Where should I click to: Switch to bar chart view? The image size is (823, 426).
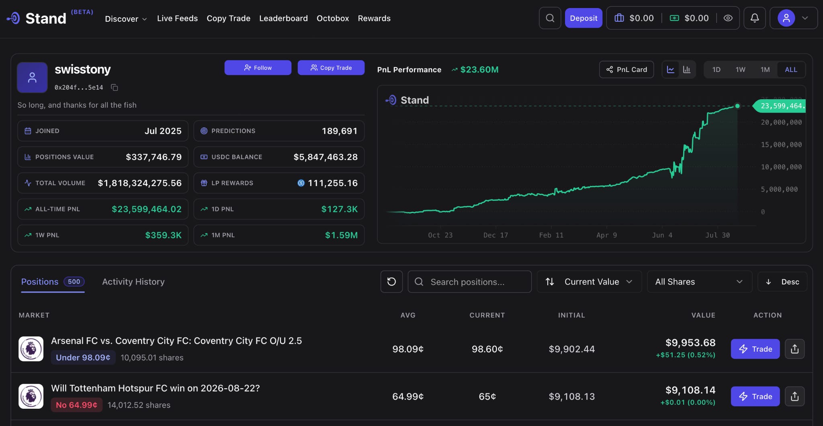click(687, 70)
